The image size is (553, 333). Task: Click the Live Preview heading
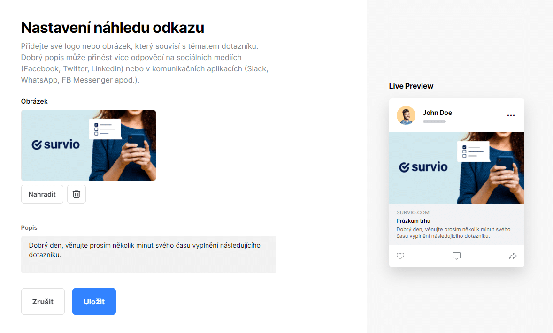(x=411, y=86)
